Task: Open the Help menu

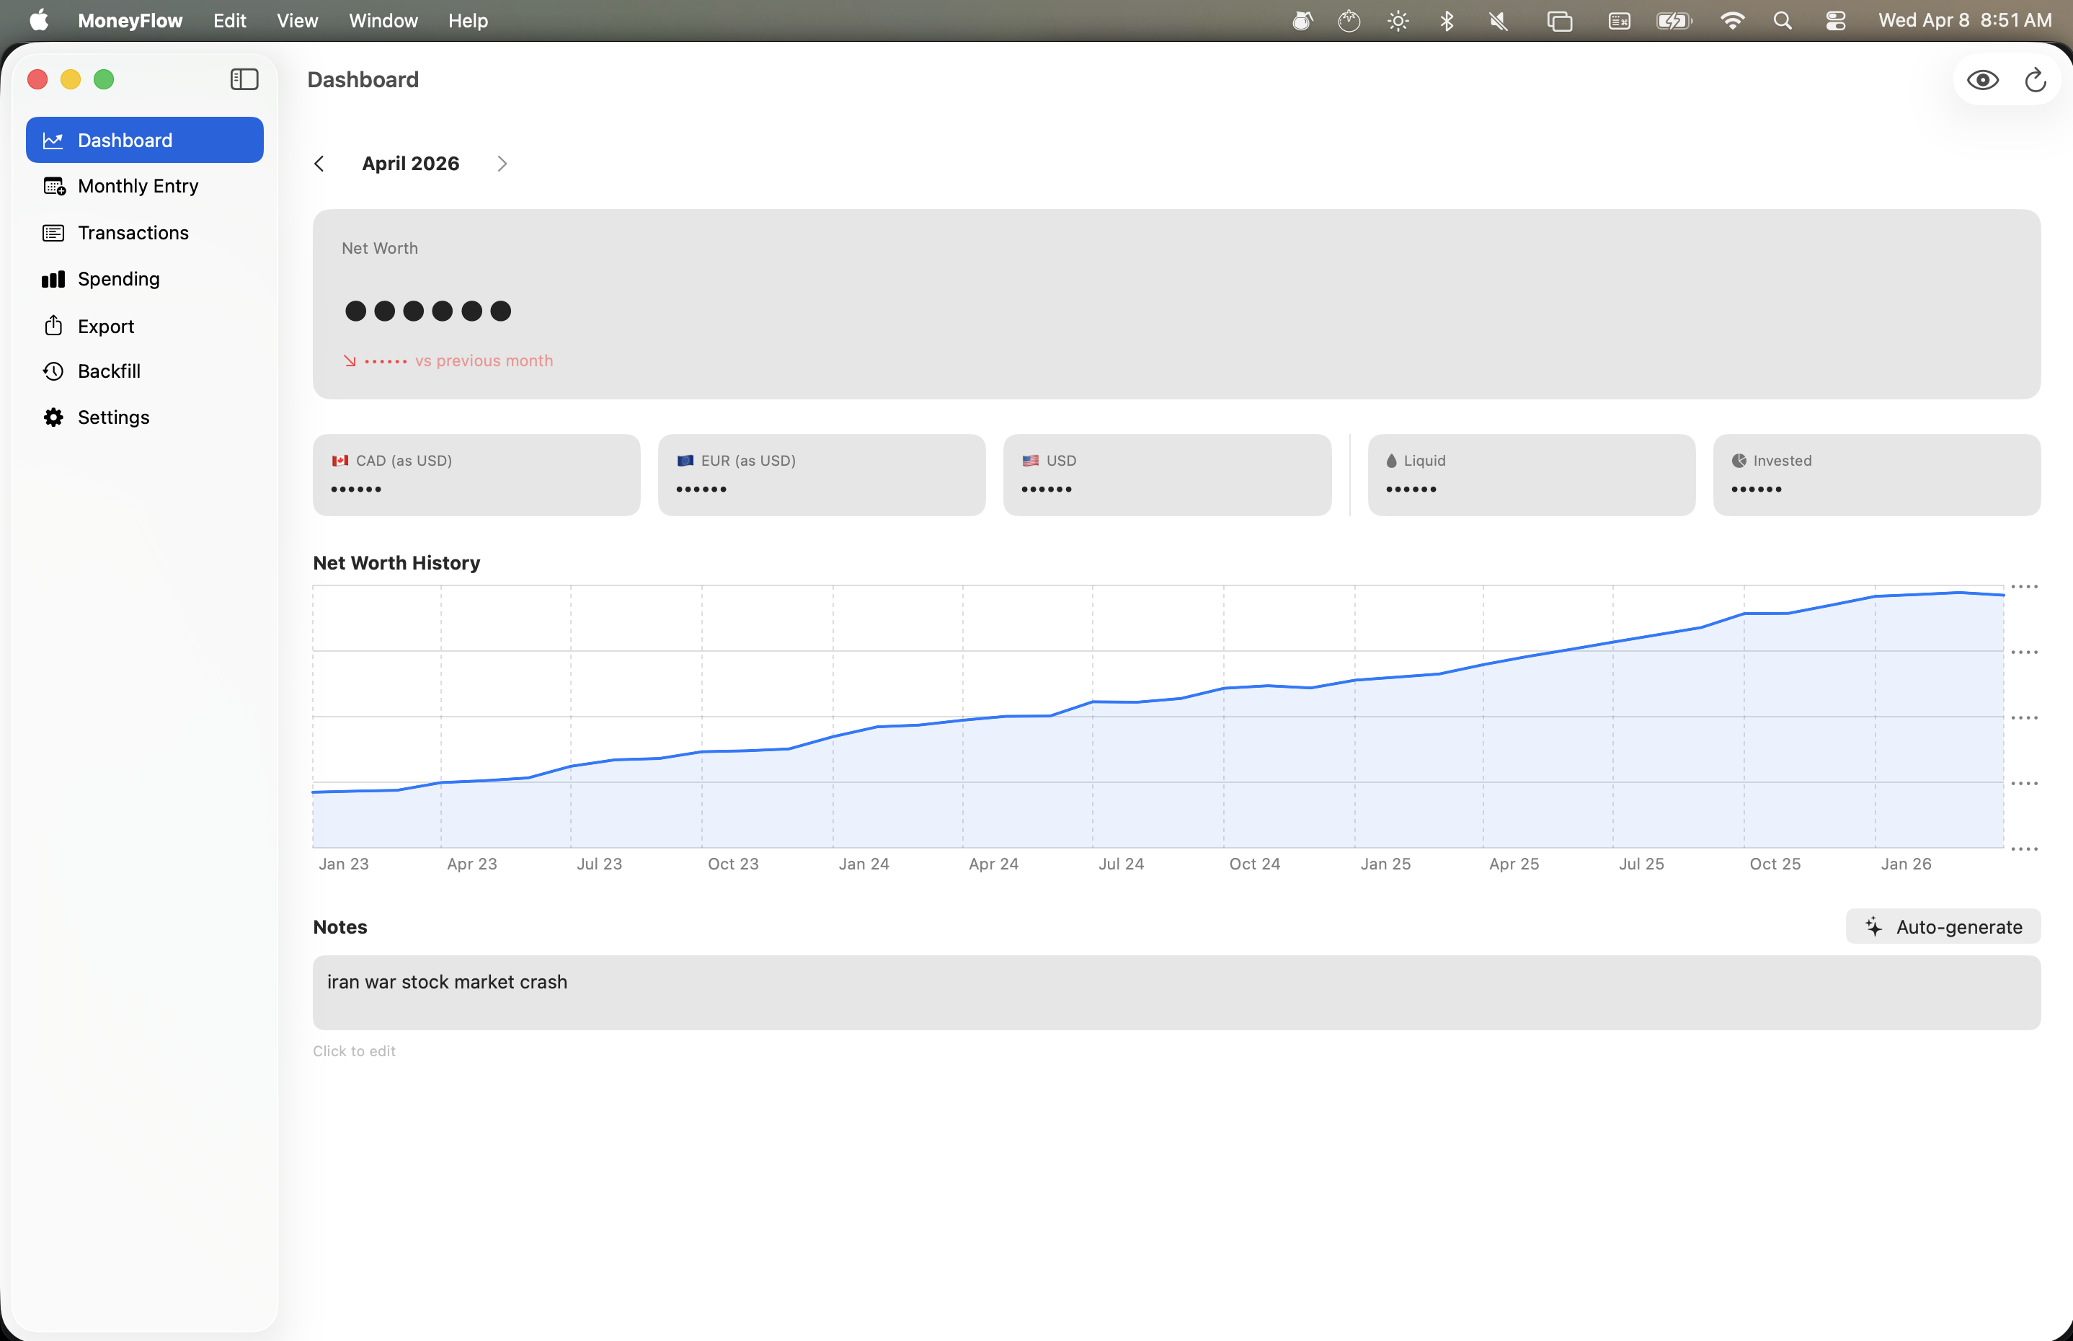Action: pyautogui.click(x=468, y=20)
